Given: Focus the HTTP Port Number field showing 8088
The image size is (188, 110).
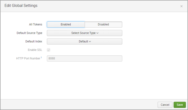Looking at the screenshot, I should coord(84,58).
